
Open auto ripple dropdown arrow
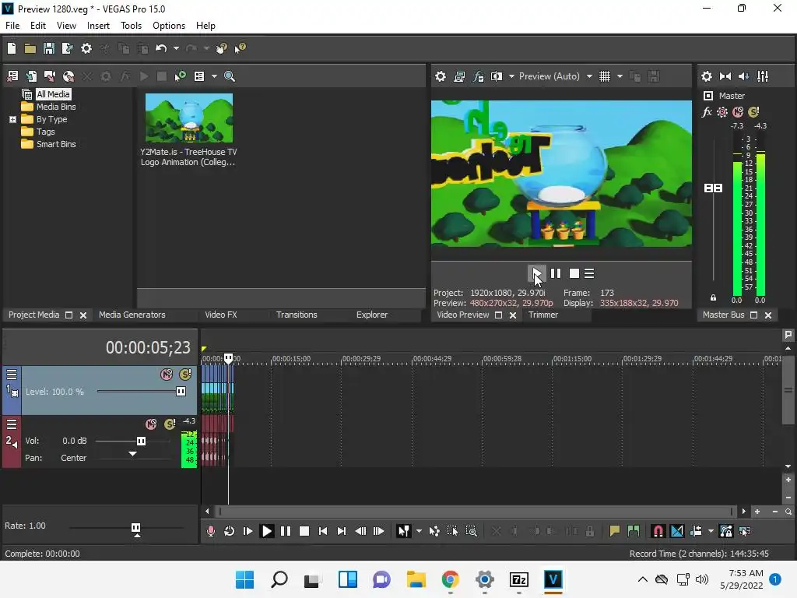(711, 531)
